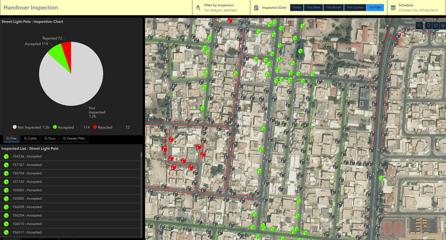Select This Month inspection date button
The image size is (446, 240).
pyautogui.click(x=333, y=7)
